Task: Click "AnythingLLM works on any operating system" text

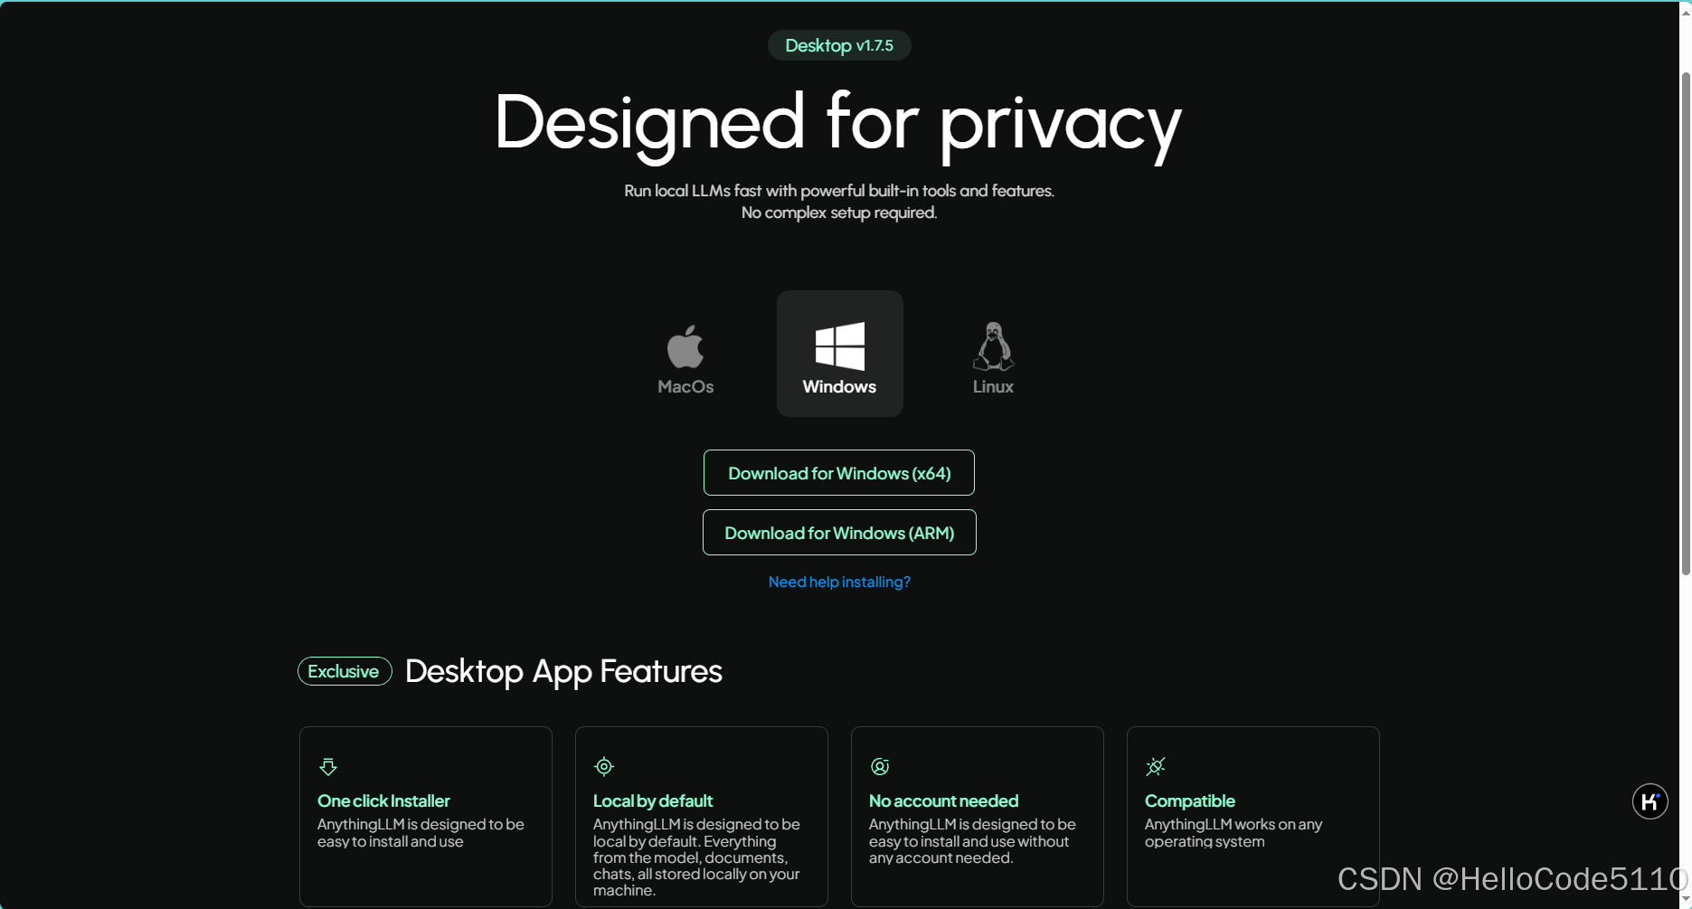Action: click(1234, 833)
